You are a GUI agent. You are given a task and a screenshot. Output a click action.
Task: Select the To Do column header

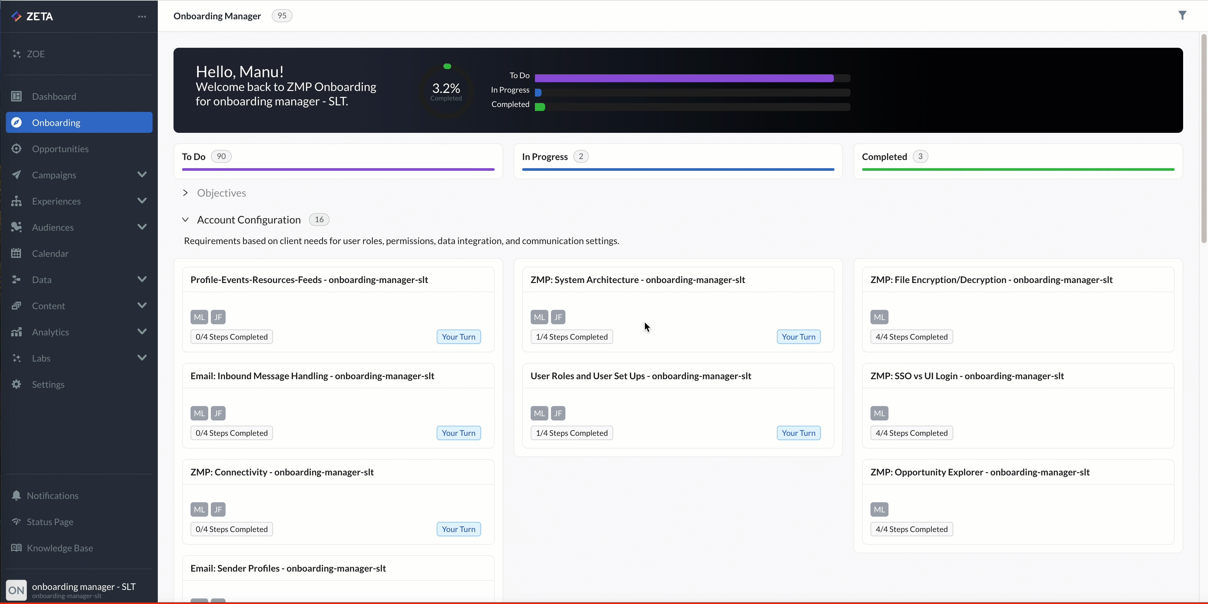tap(338, 161)
